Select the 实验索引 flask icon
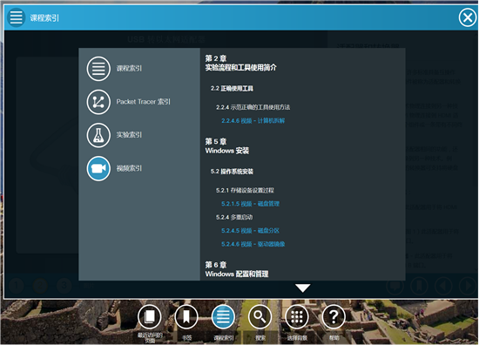The image size is (479, 345). 98,135
